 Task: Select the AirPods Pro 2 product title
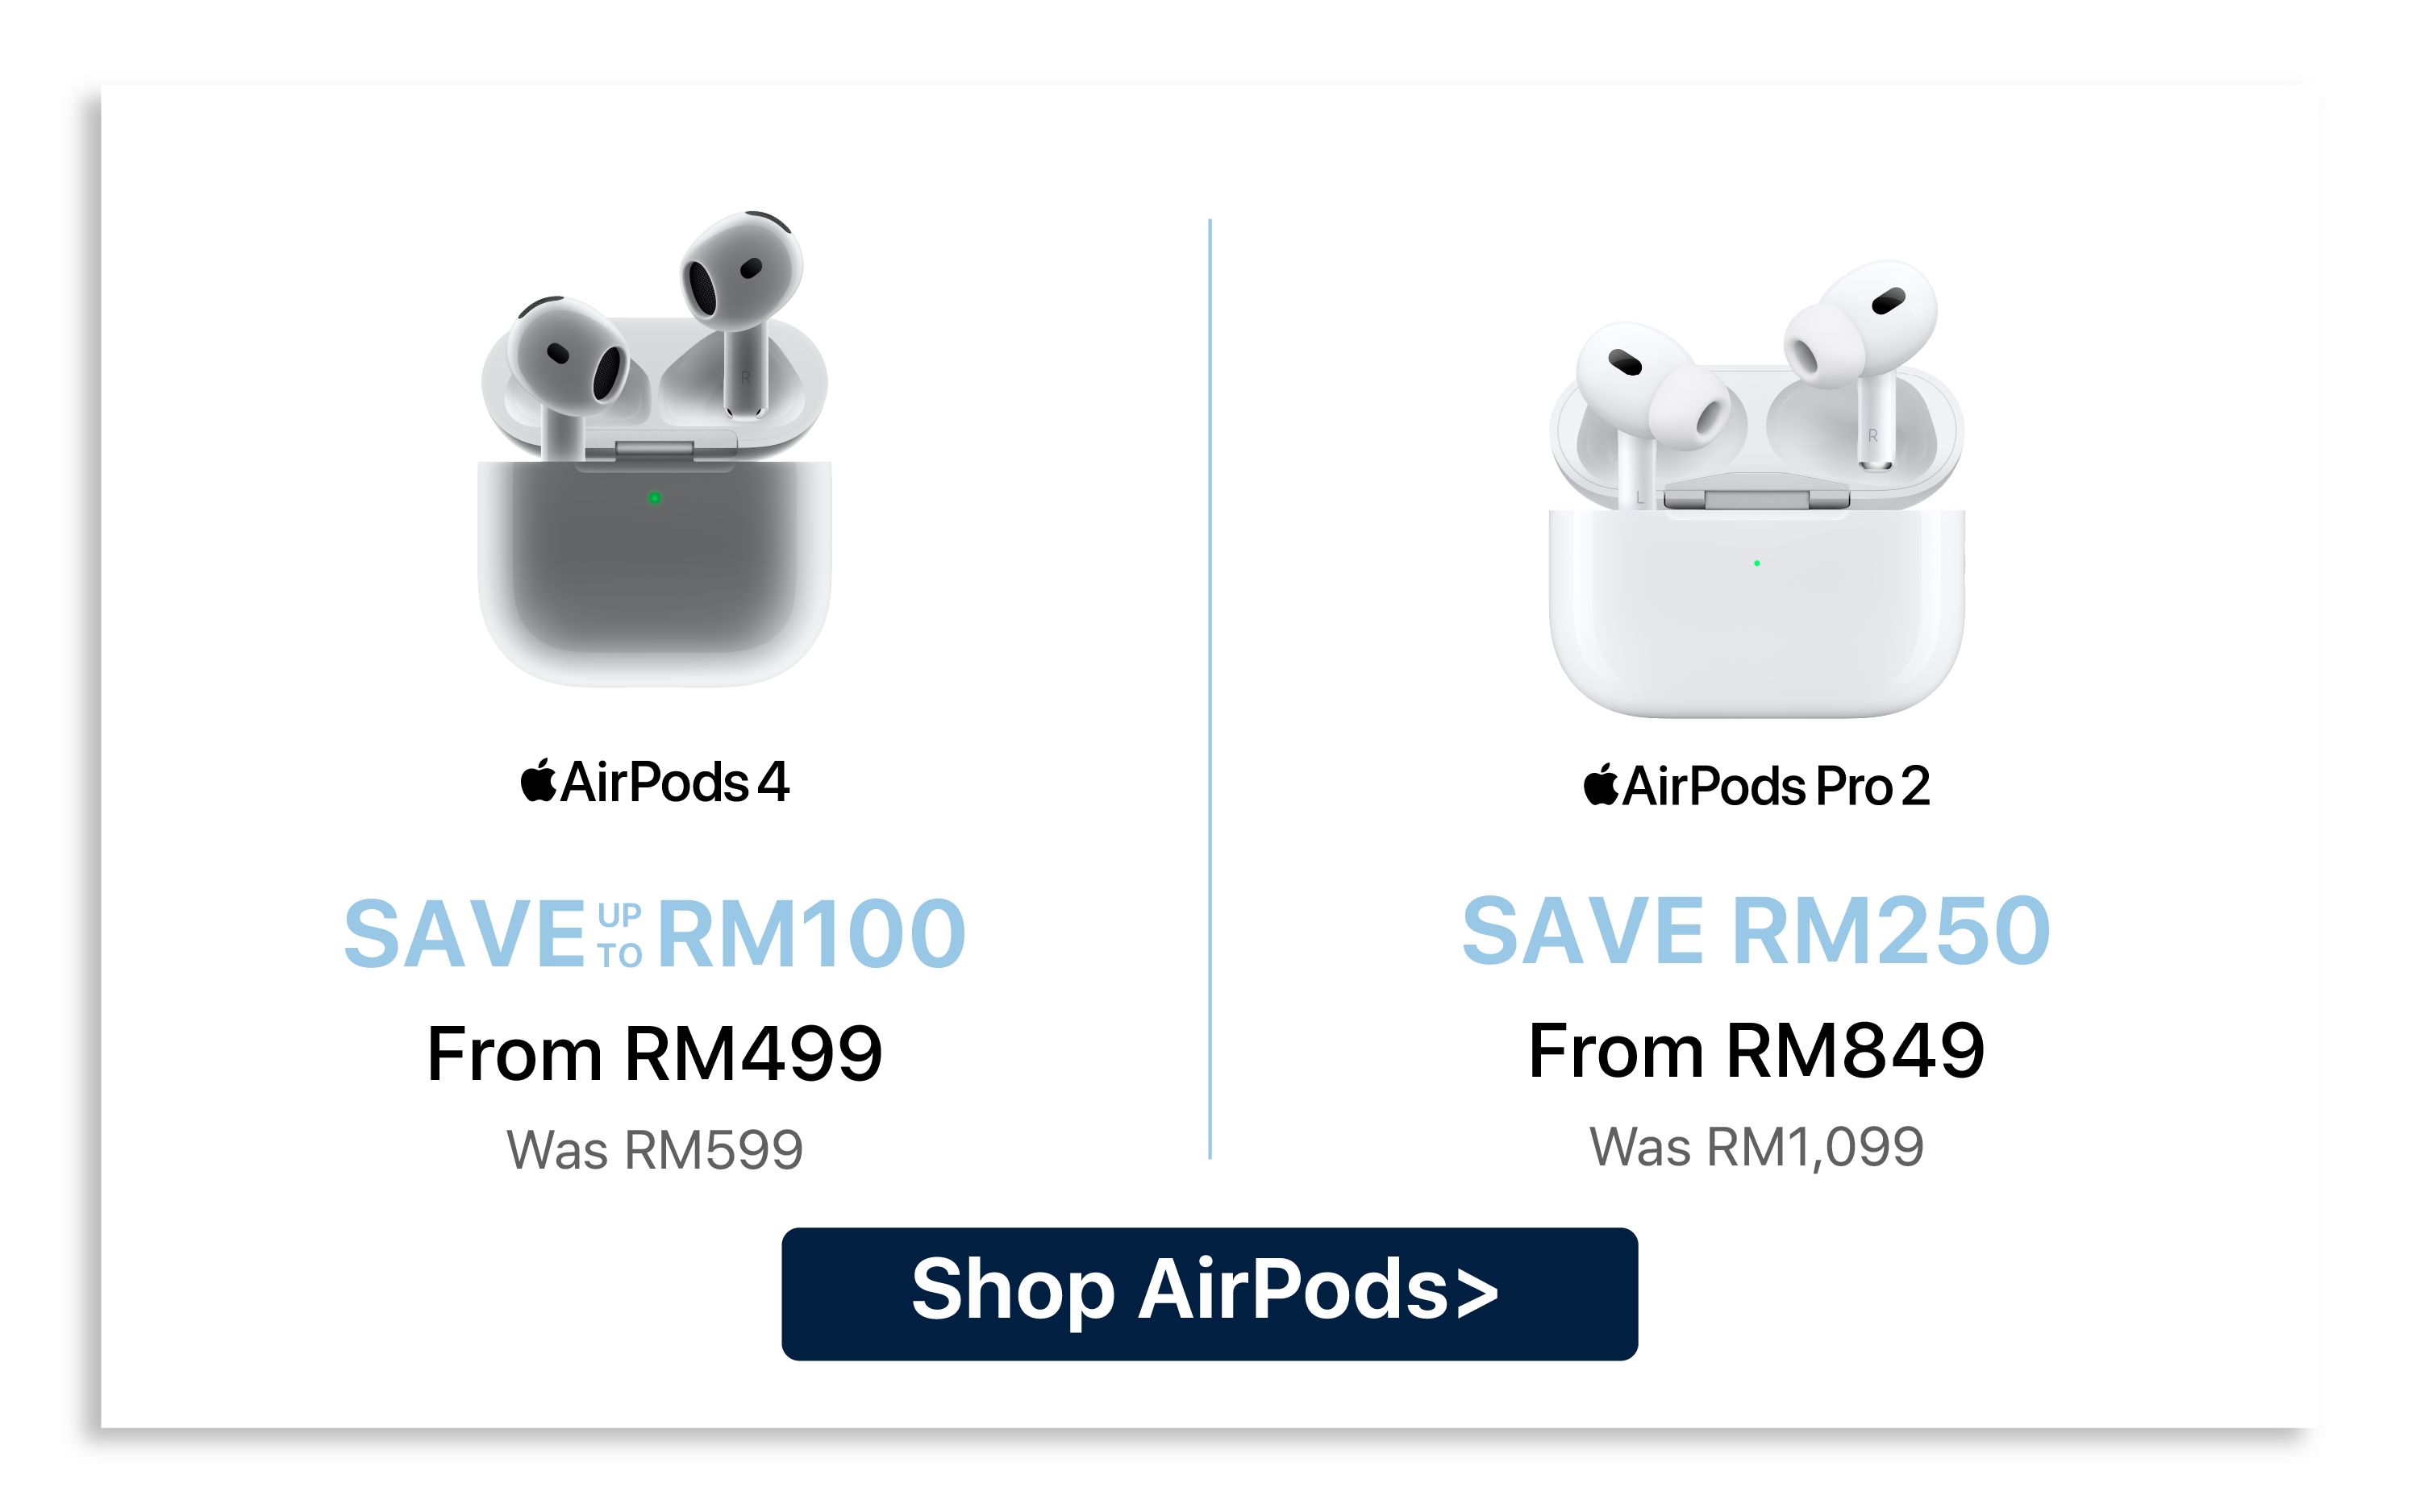pos(1756,785)
